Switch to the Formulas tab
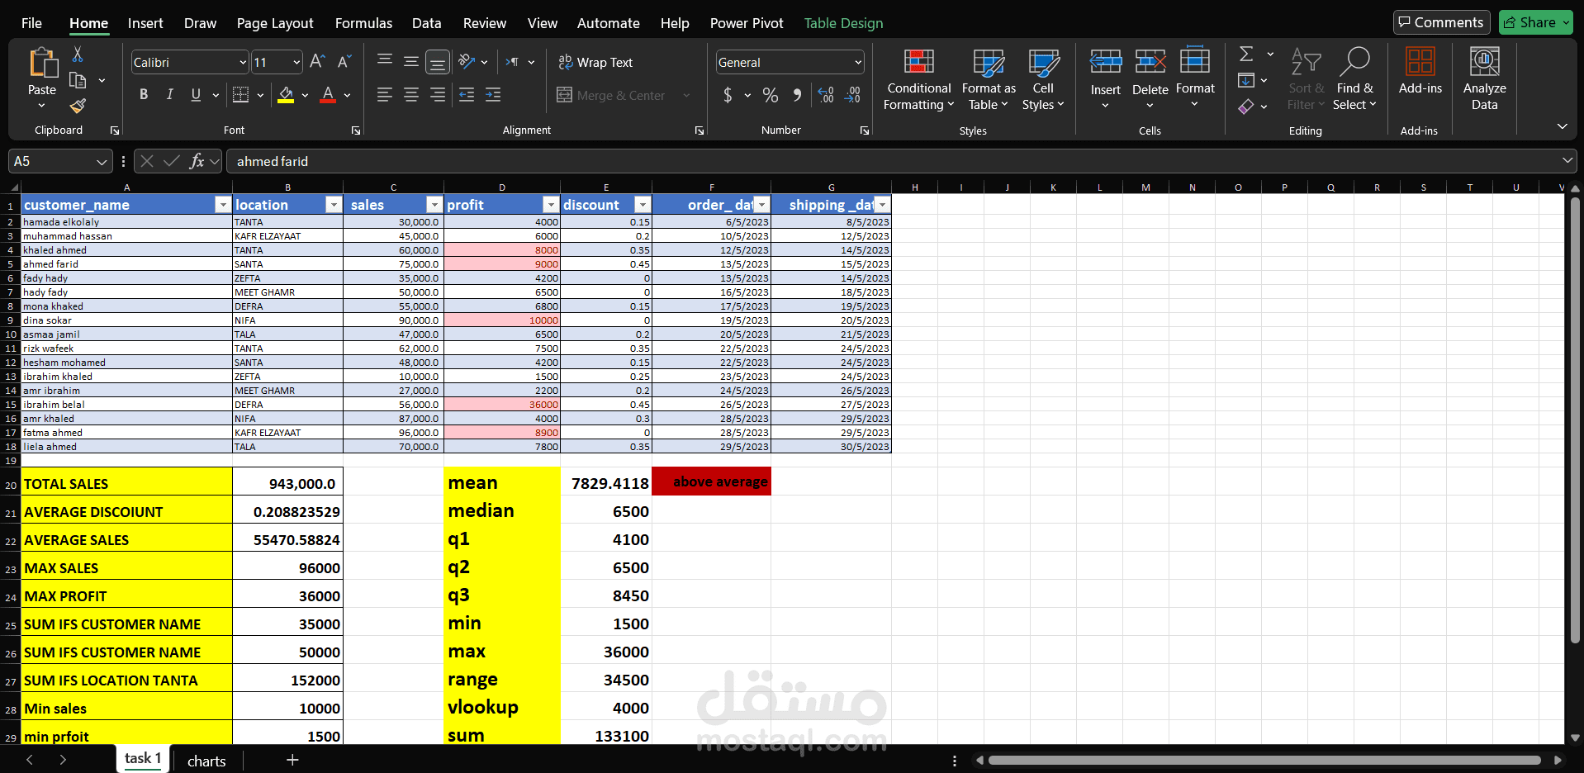 click(x=363, y=23)
